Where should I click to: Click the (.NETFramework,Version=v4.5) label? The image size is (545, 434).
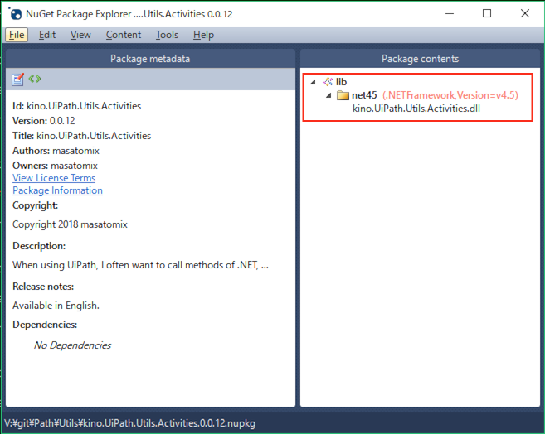[x=450, y=95]
